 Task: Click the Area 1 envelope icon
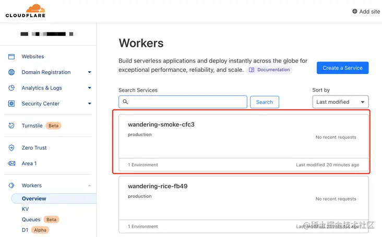pyautogui.click(x=11, y=164)
